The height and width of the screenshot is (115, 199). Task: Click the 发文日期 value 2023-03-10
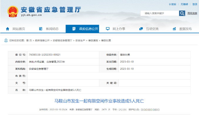point(127,62)
